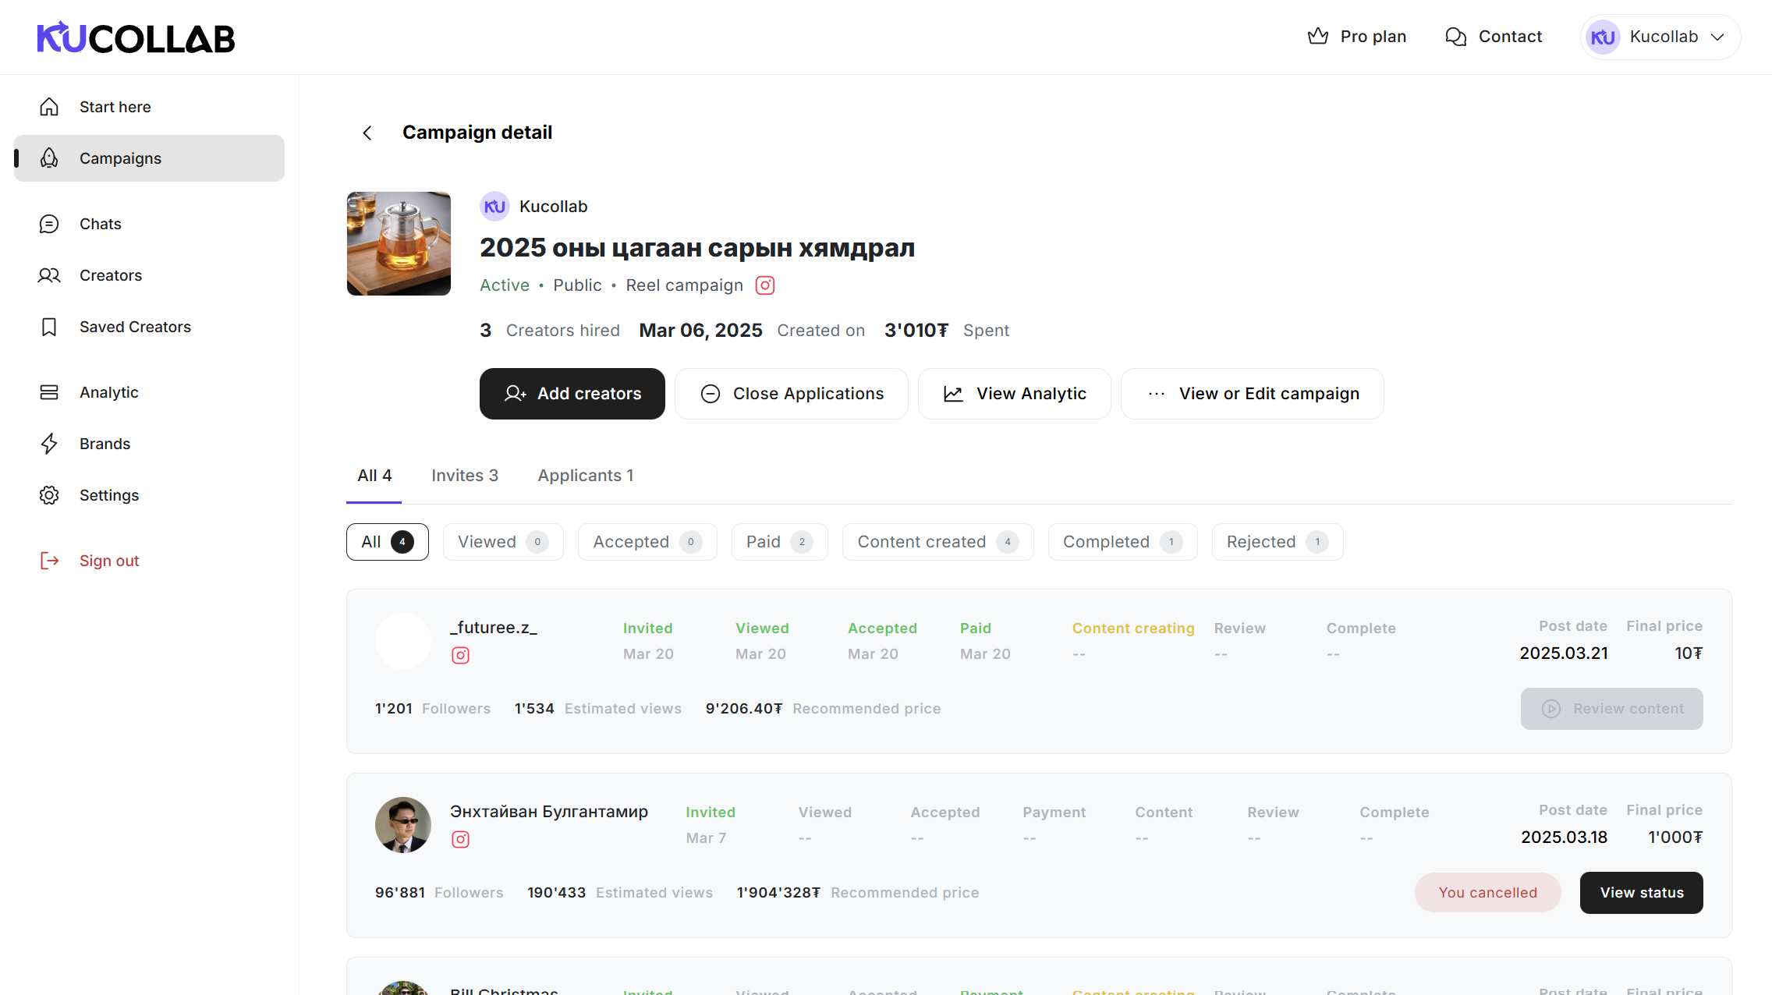
Task: Open Энхтайван Булгантамир creator name
Action: tap(549, 812)
